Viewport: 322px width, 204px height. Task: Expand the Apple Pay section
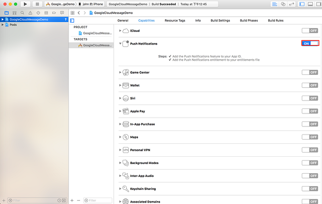coord(120,111)
